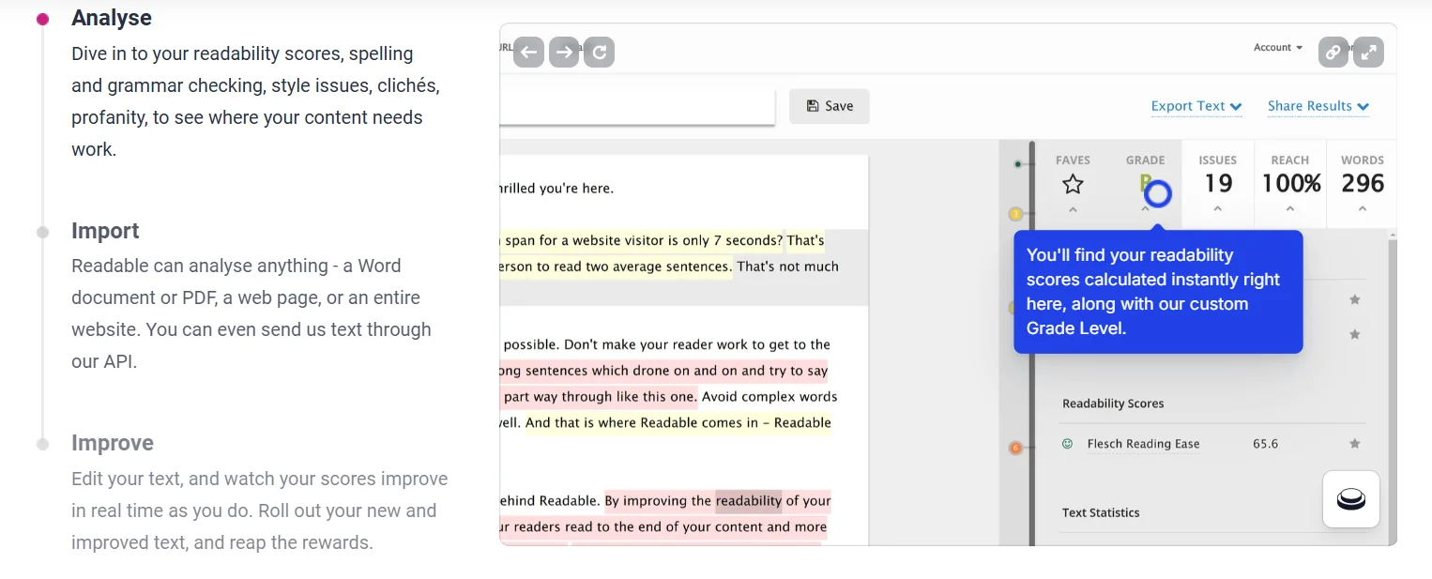This screenshot has height=579, width=1432.
Task: Select the Analyse step
Action: click(112, 18)
